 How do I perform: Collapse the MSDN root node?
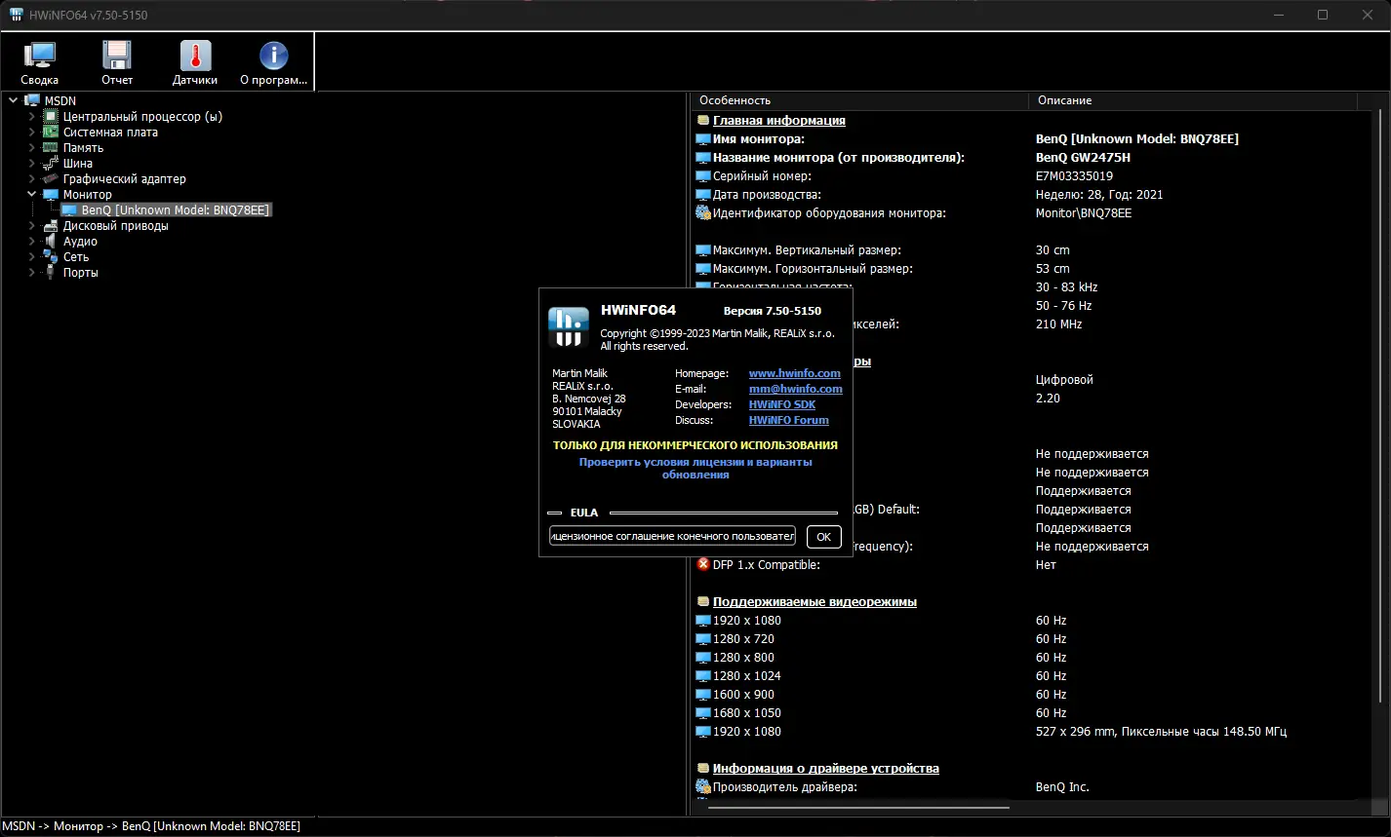14,100
